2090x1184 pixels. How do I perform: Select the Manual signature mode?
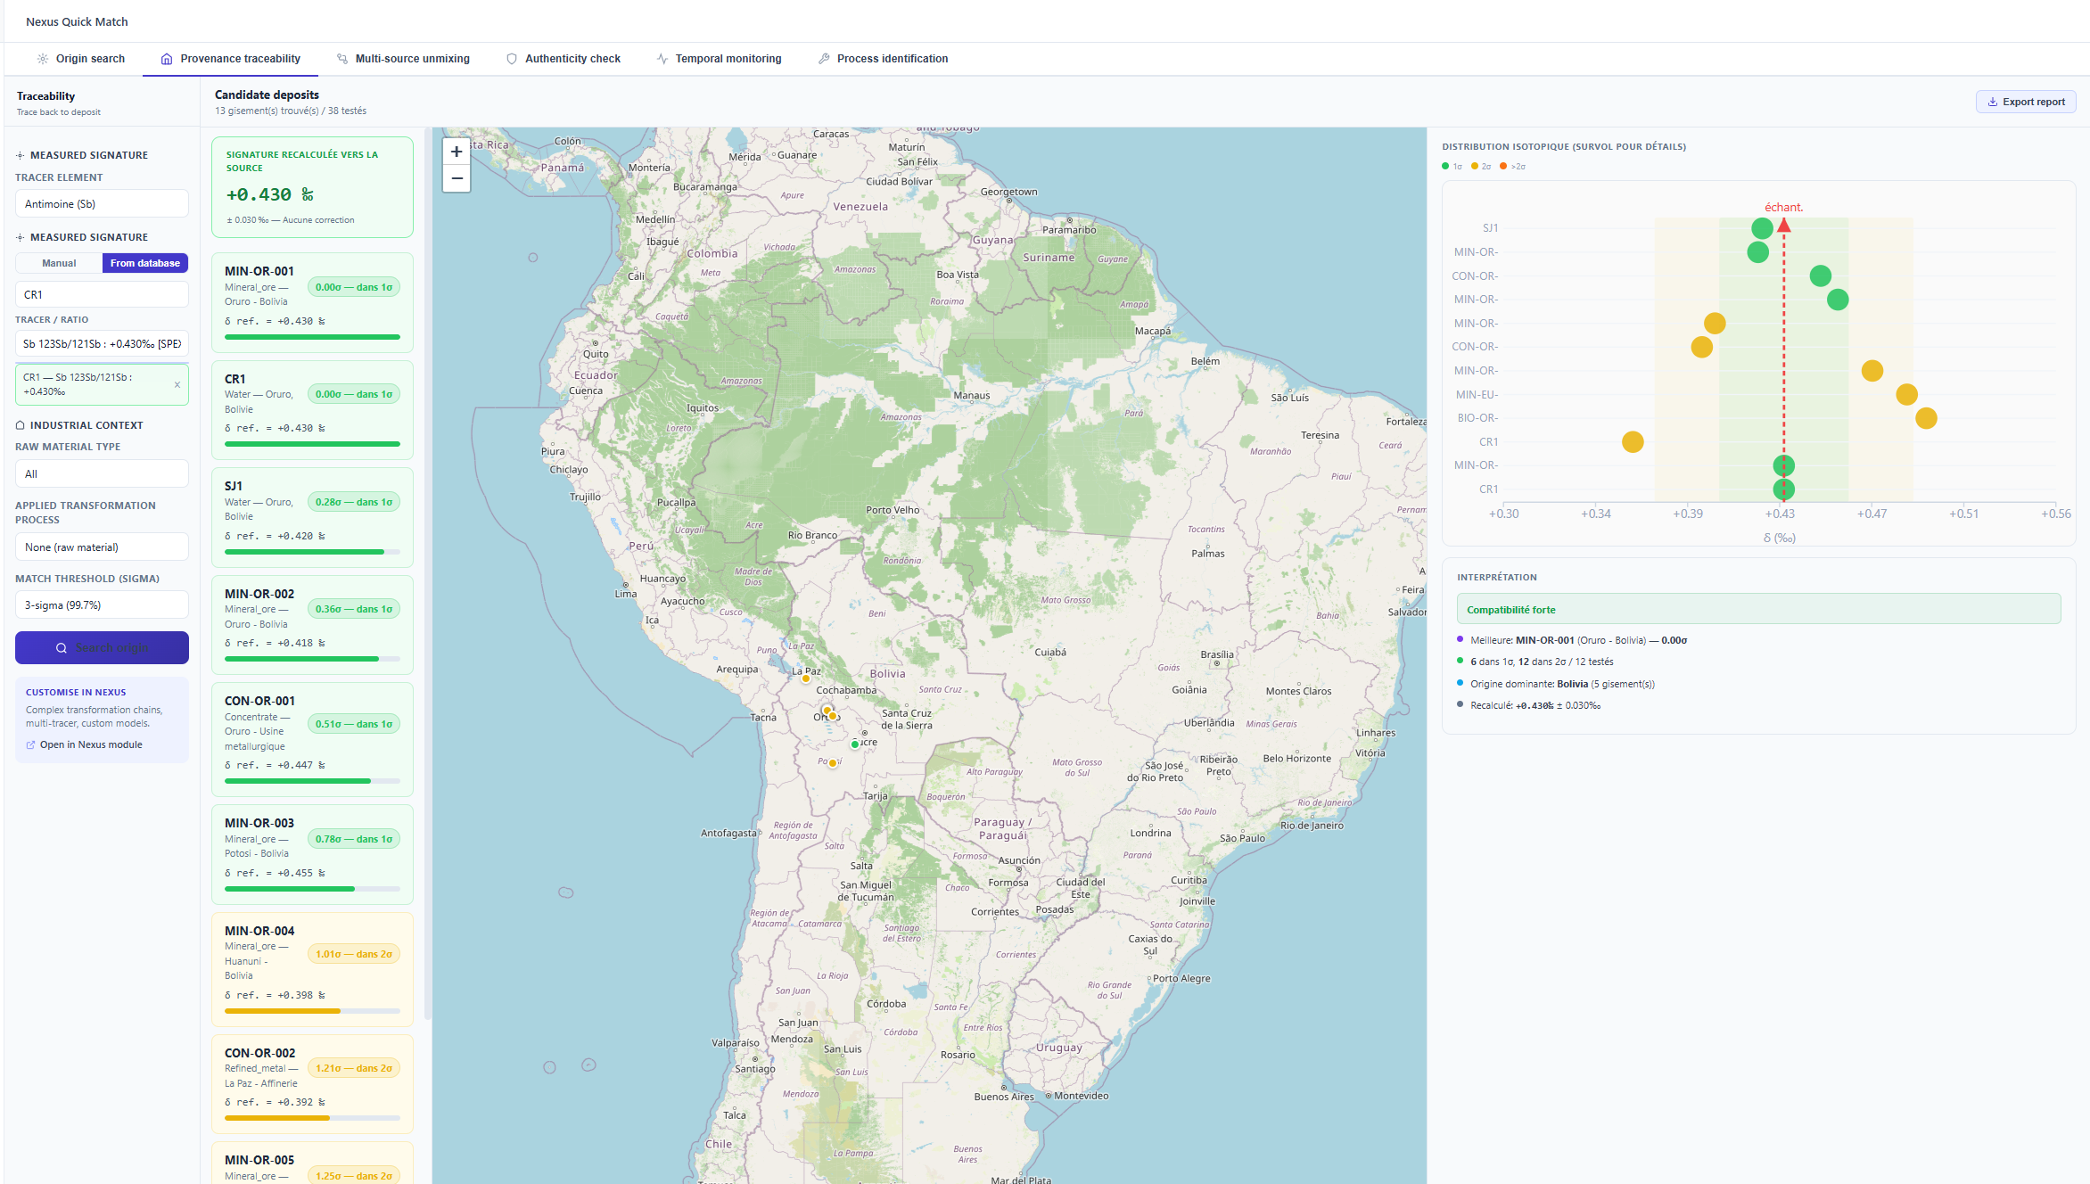tap(59, 263)
